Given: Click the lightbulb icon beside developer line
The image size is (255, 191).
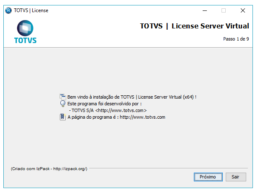Looking at the screenshot, I should pos(63,104).
